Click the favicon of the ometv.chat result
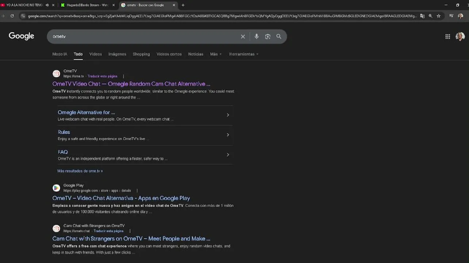 [x=56, y=228]
